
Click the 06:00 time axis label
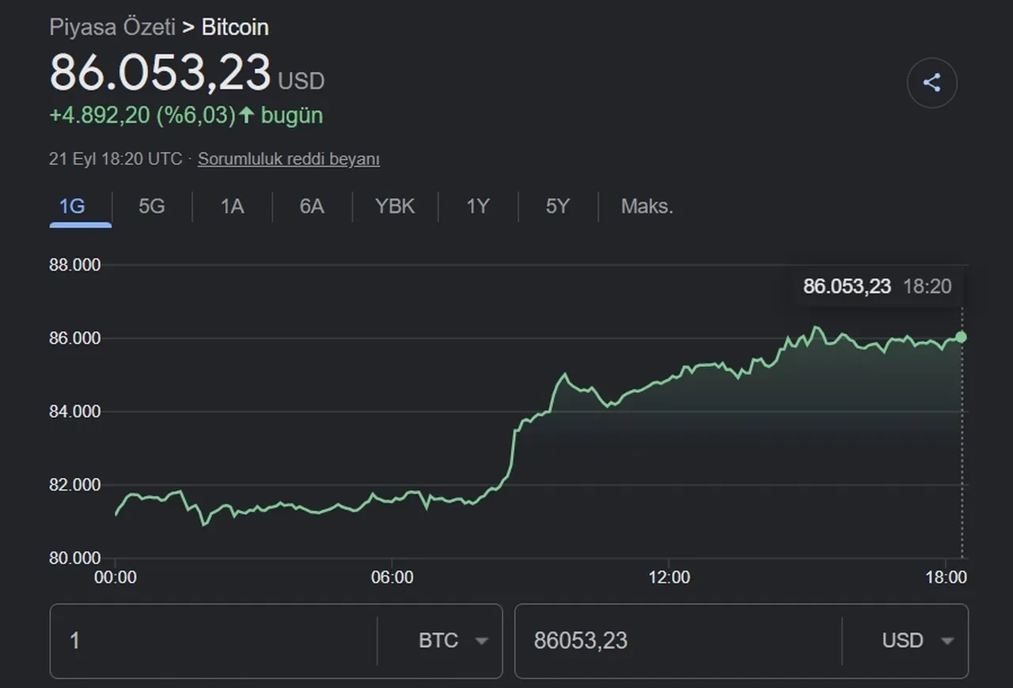point(393,578)
